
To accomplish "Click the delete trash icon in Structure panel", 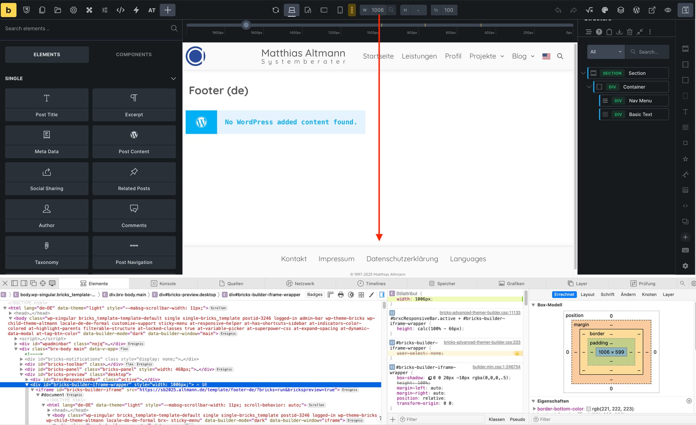I will (630, 32).
